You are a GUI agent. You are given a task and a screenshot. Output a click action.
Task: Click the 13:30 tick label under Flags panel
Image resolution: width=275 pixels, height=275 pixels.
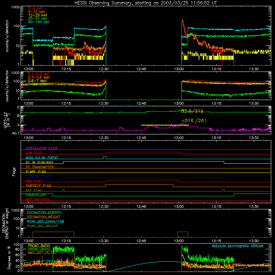coord(254,207)
